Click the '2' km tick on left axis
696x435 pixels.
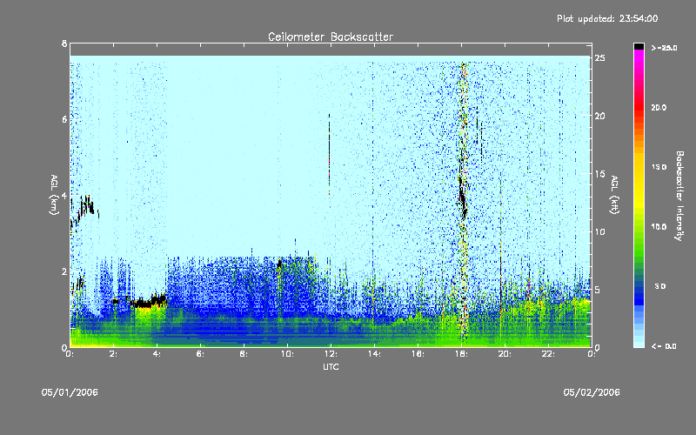(x=64, y=271)
